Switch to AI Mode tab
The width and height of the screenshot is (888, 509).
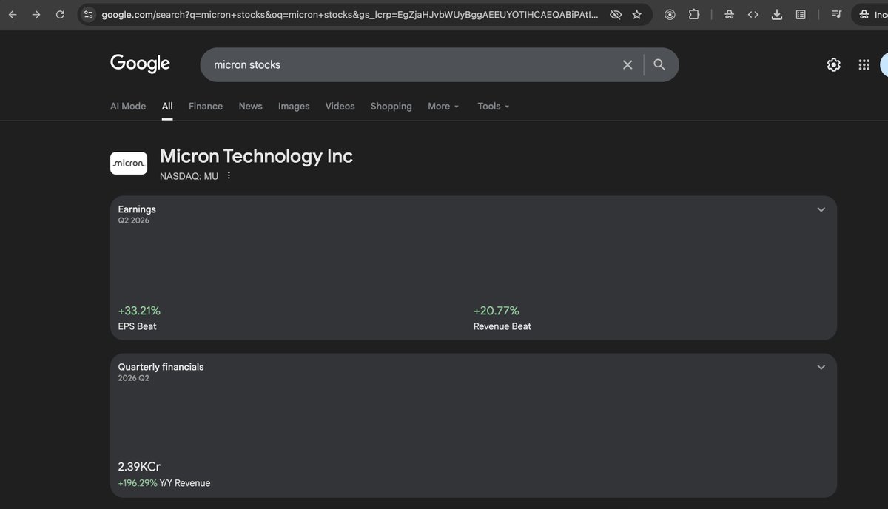[x=128, y=107]
